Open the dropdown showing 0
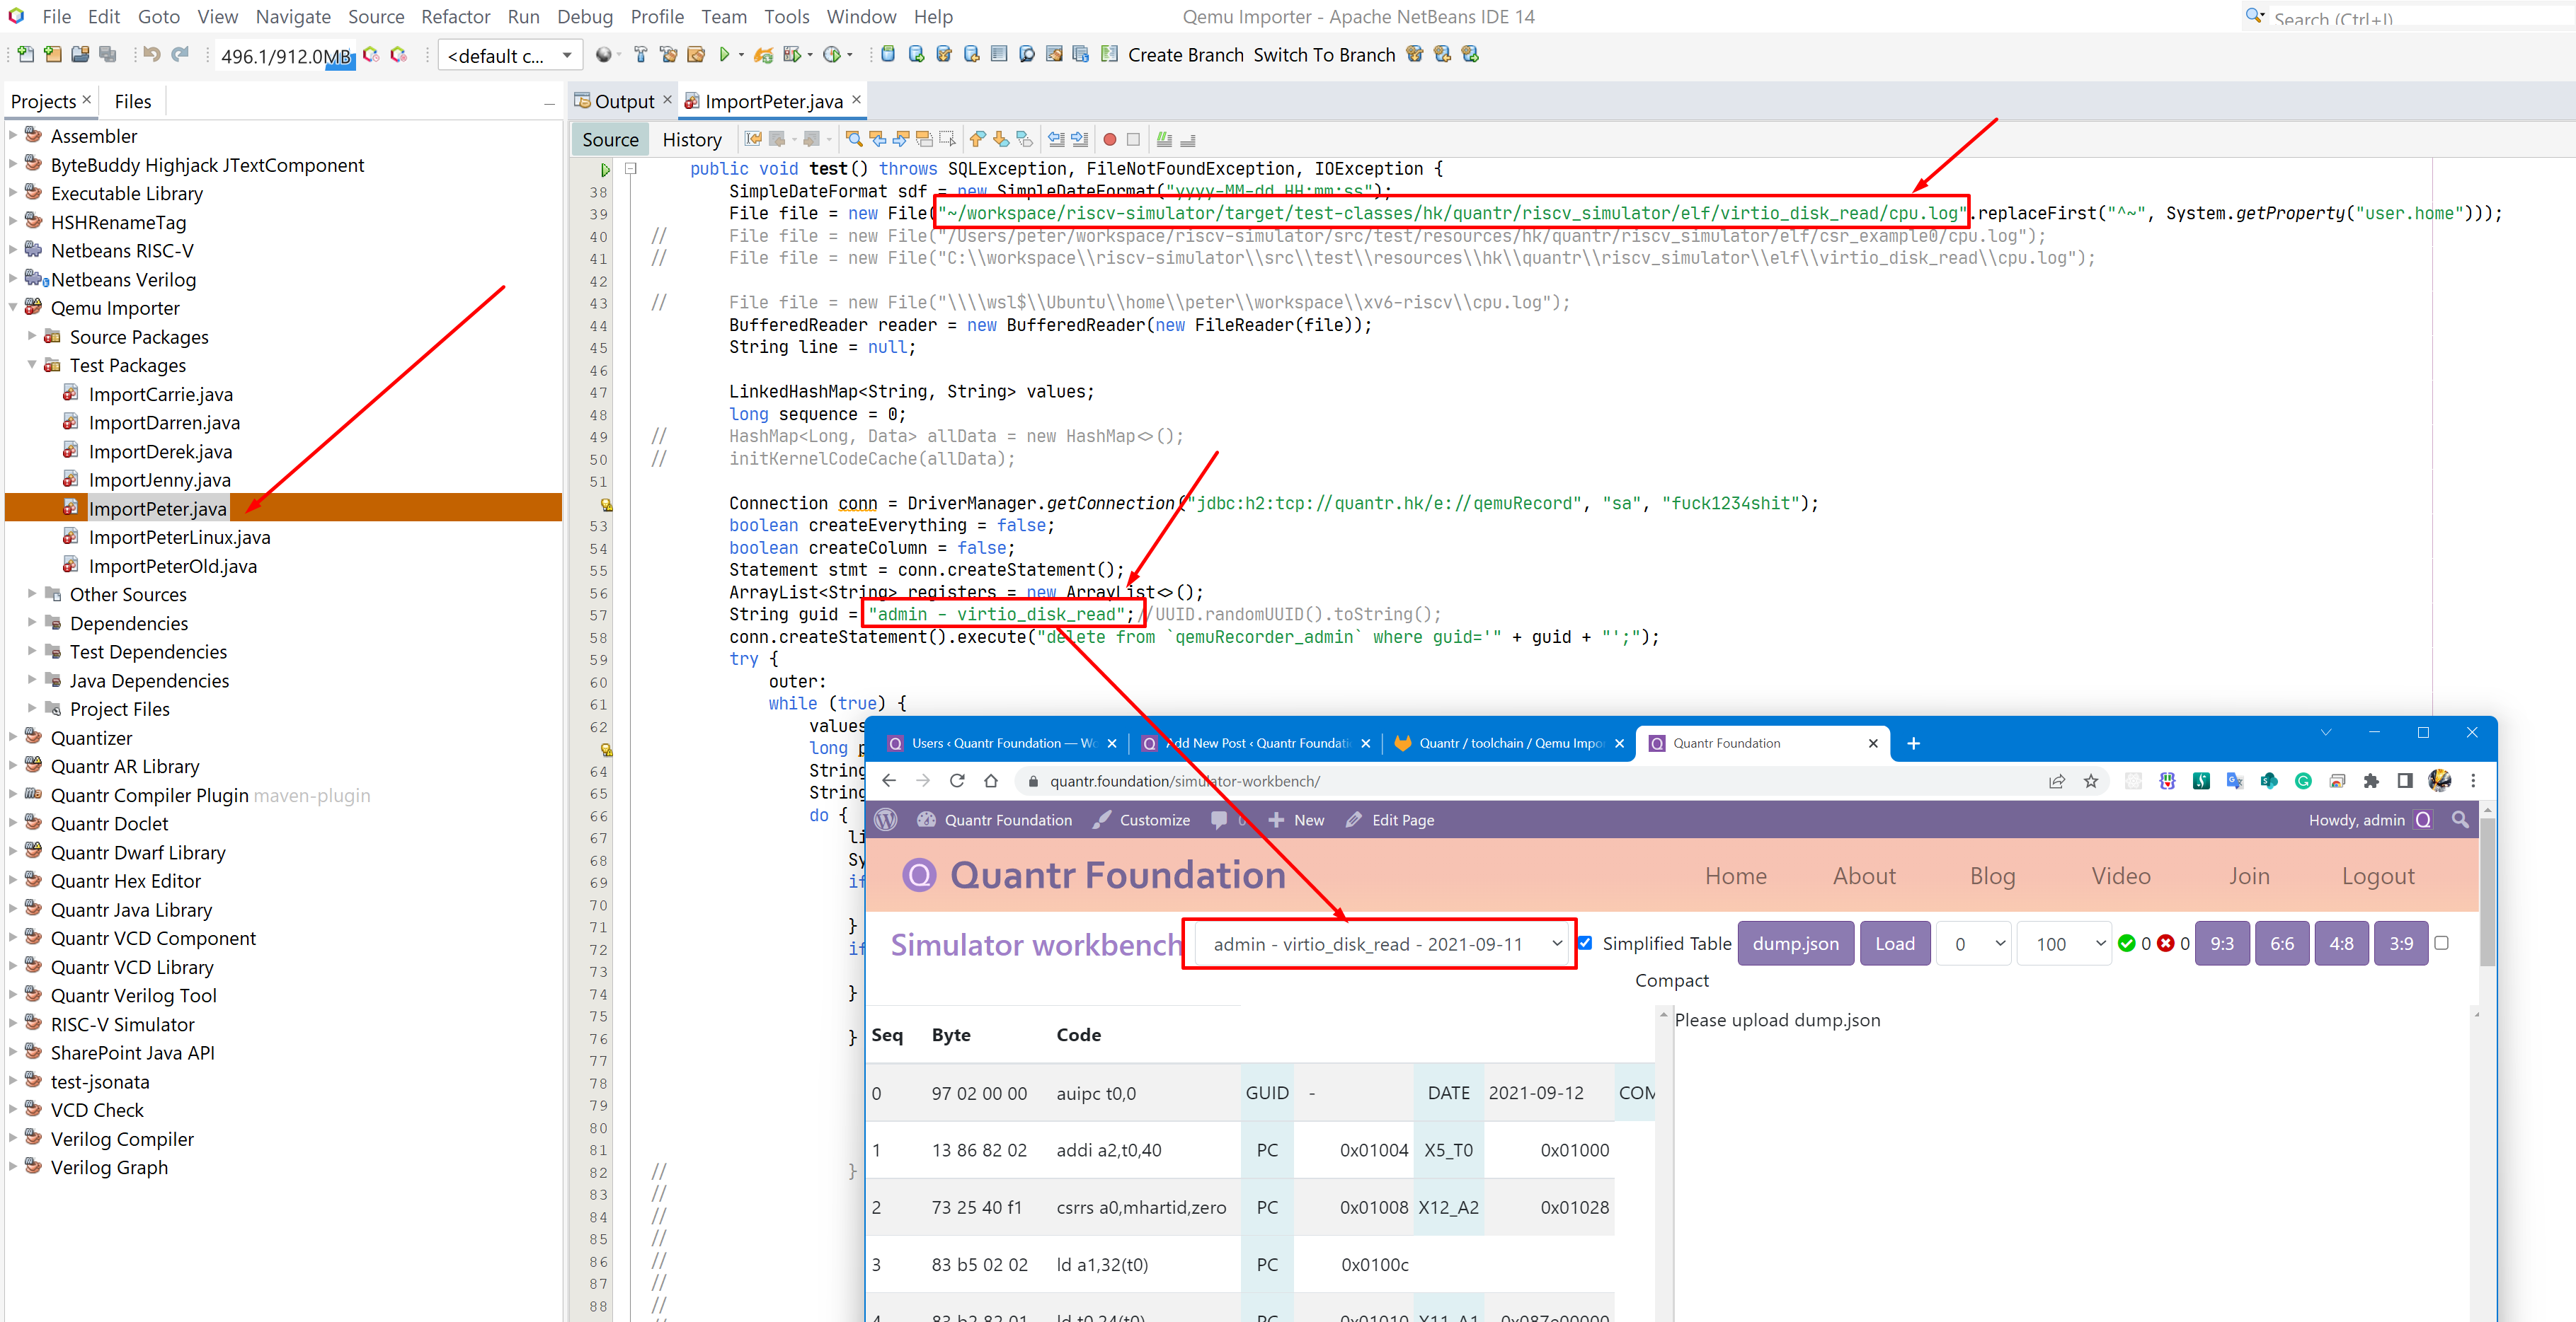Screen dimensions: 2576x1322 [x=1973, y=944]
